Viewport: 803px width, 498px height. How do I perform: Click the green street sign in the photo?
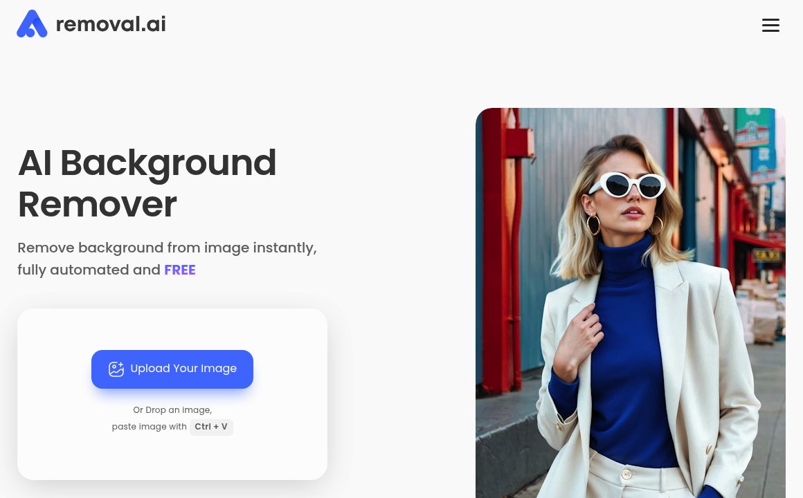(752, 127)
